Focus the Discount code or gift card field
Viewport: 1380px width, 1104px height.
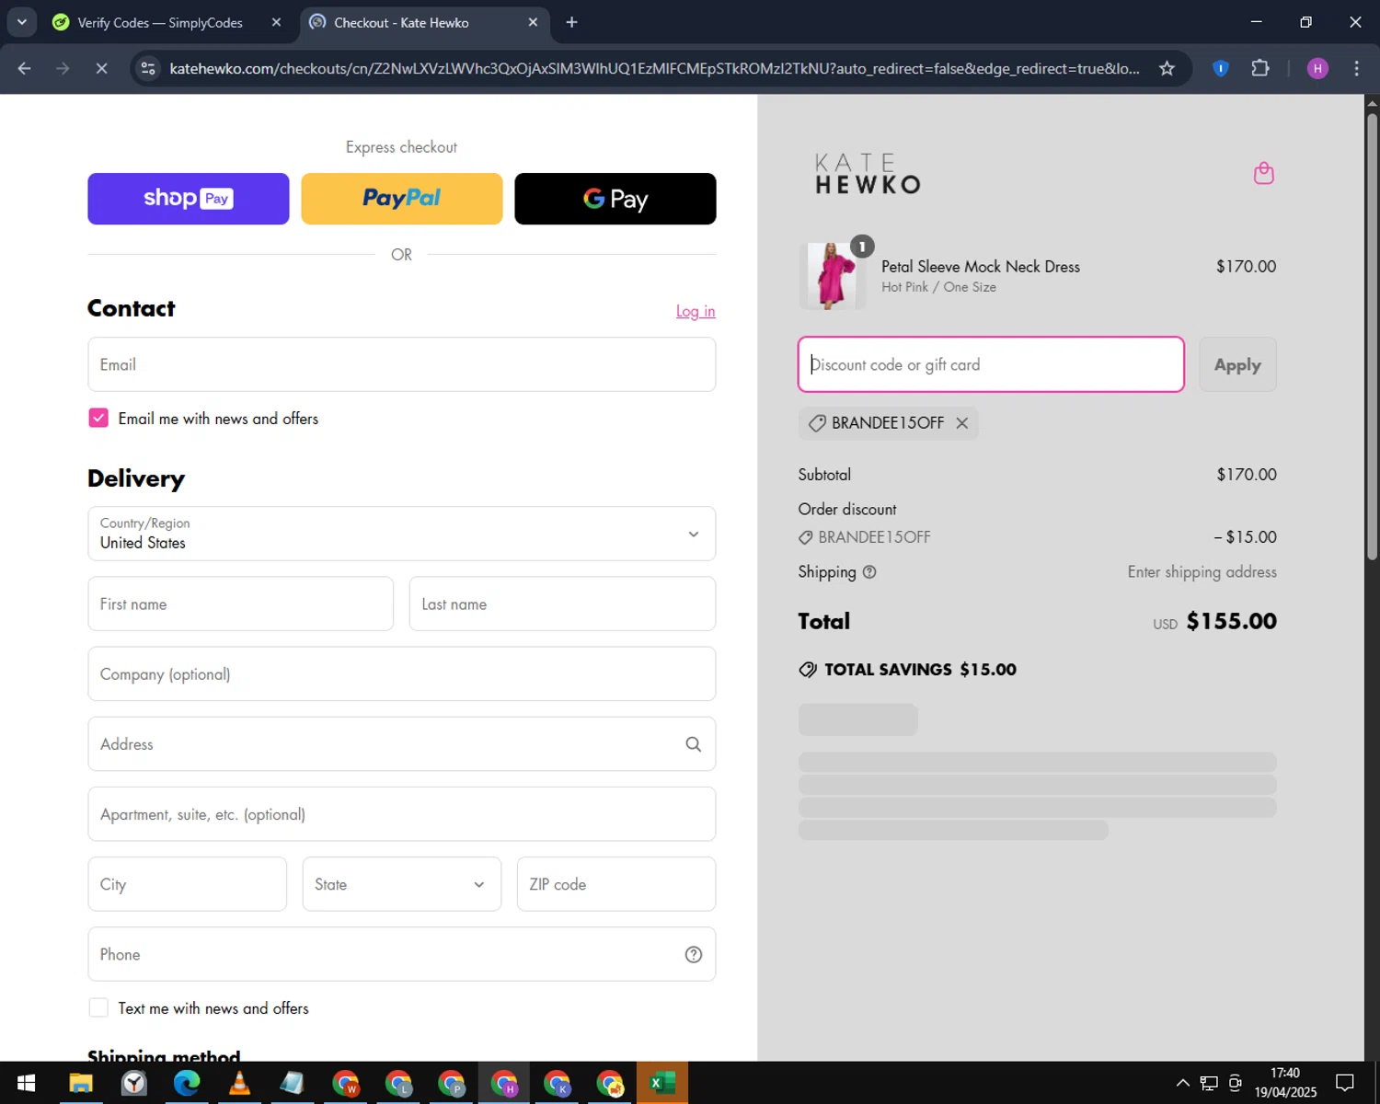(x=991, y=364)
